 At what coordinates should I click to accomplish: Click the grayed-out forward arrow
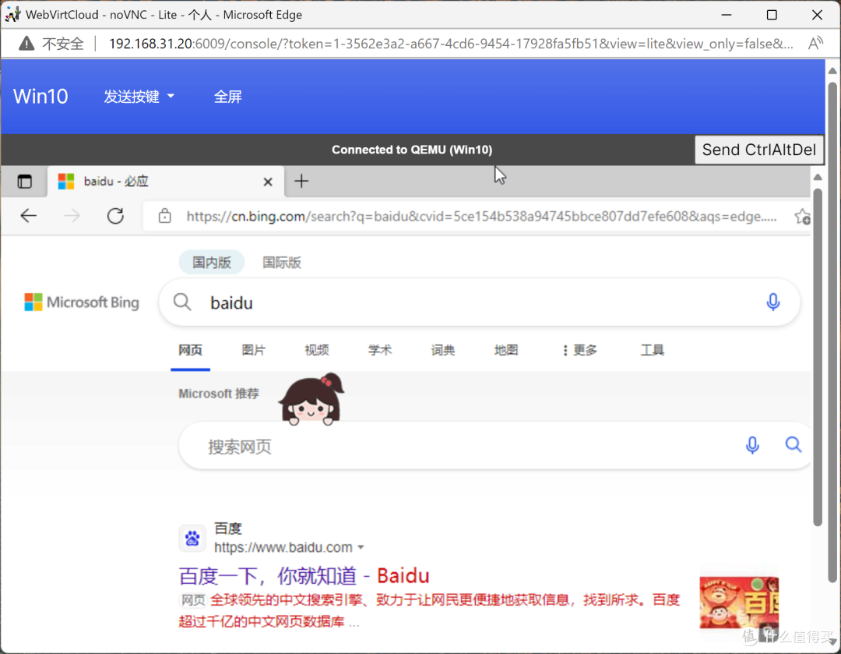coord(72,216)
